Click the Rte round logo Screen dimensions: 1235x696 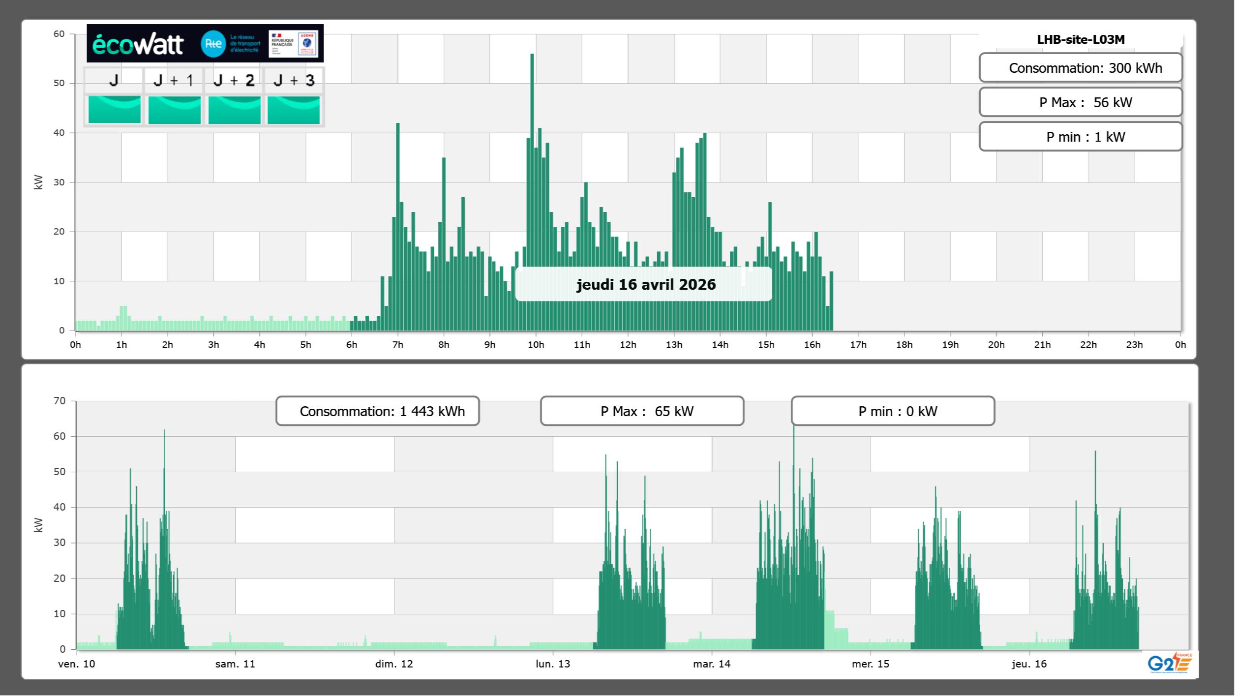(213, 44)
